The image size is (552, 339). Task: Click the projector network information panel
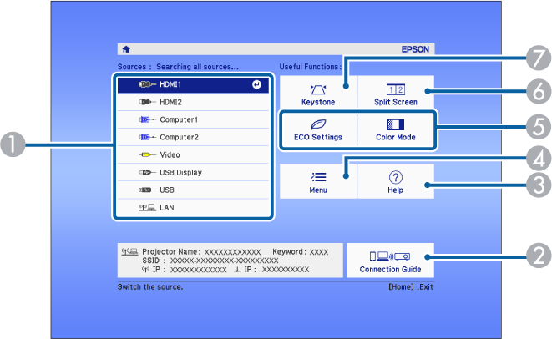pyautogui.click(x=229, y=261)
